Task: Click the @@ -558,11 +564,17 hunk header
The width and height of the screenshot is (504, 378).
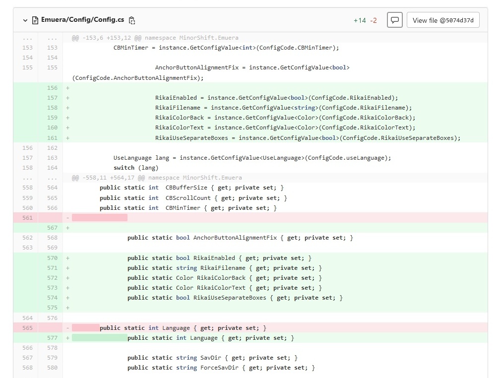Action: (x=157, y=178)
